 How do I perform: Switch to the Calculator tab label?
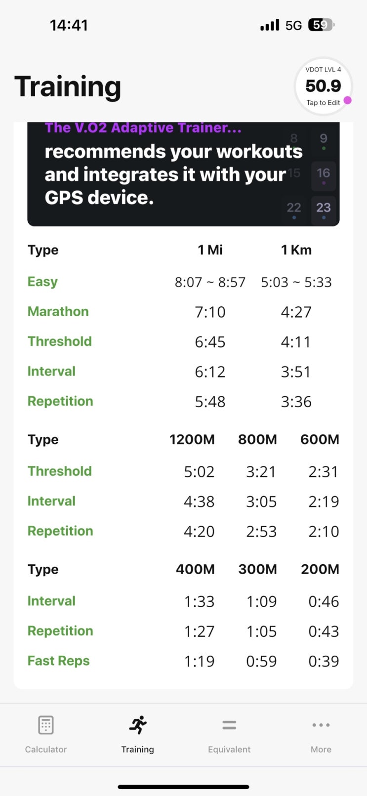[46, 750]
